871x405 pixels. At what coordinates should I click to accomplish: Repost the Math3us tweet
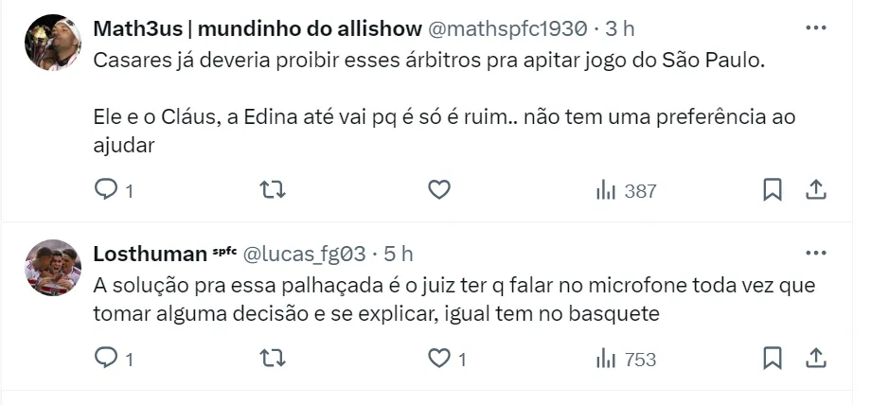272,190
